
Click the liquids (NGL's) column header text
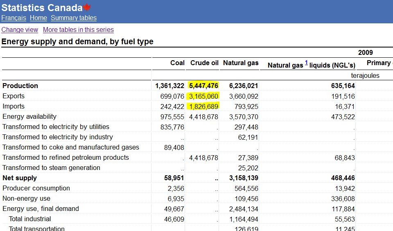pyautogui.click(x=332, y=66)
